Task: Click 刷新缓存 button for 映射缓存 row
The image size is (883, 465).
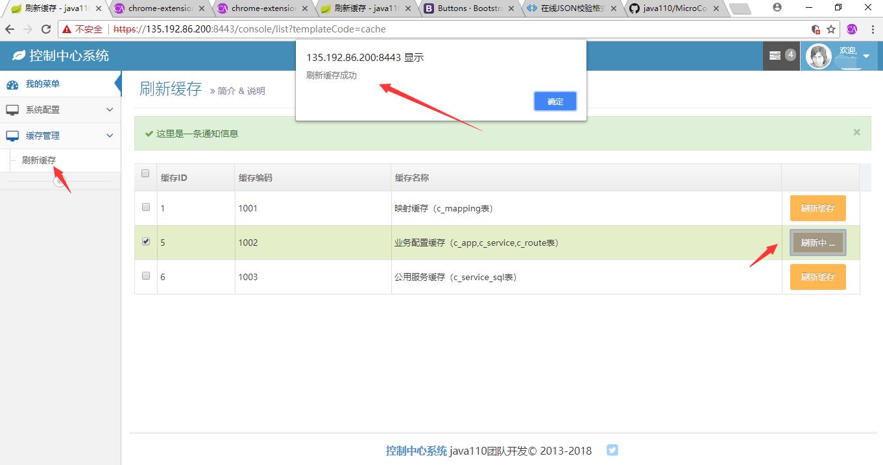Action: (x=817, y=208)
